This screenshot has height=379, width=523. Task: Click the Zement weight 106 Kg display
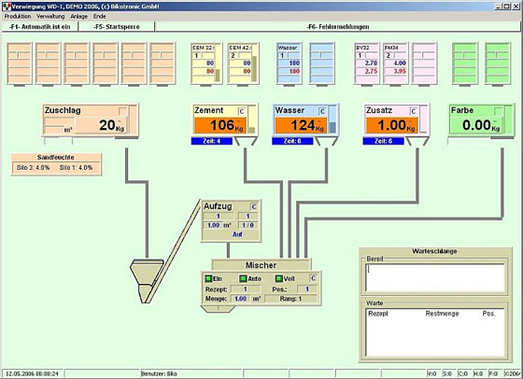click(220, 125)
